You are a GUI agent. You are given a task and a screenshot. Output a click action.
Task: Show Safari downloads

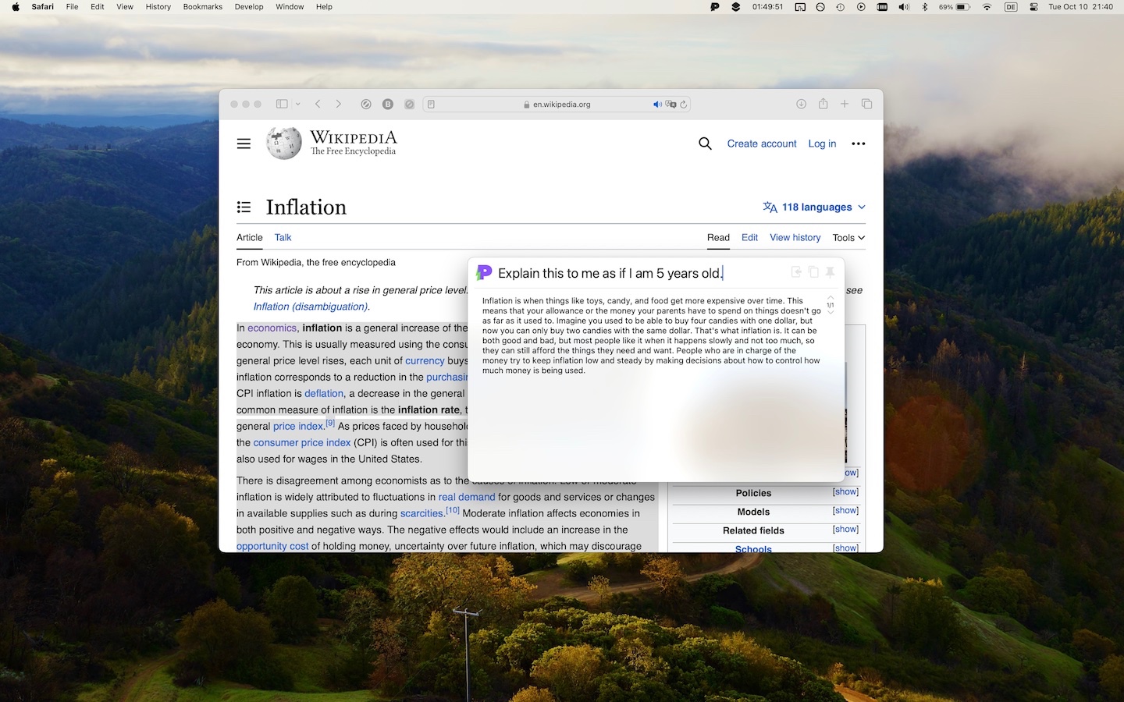(x=801, y=104)
